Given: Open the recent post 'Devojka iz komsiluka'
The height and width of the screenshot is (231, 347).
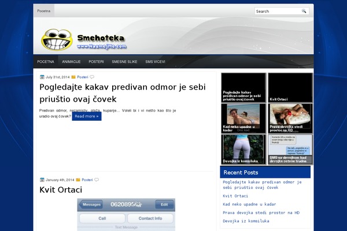Looking at the screenshot, I should (246, 221).
